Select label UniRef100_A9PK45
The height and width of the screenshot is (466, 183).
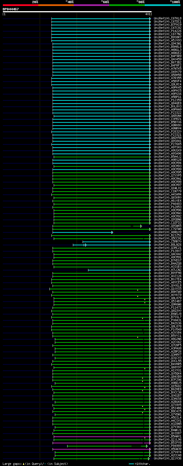168,87
